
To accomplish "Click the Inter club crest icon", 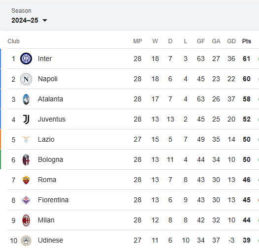I will click(26, 59).
